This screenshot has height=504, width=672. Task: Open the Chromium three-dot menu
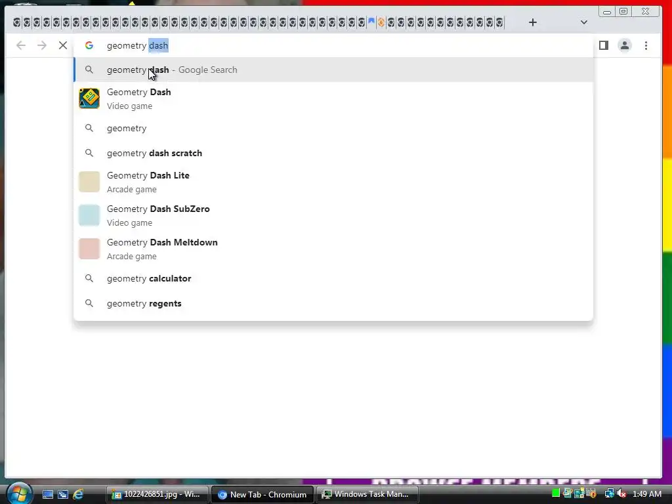(646, 45)
